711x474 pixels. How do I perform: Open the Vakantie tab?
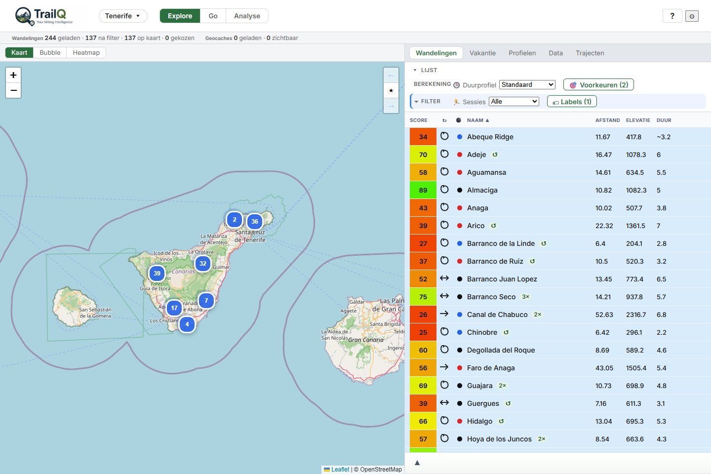(x=482, y=53)
